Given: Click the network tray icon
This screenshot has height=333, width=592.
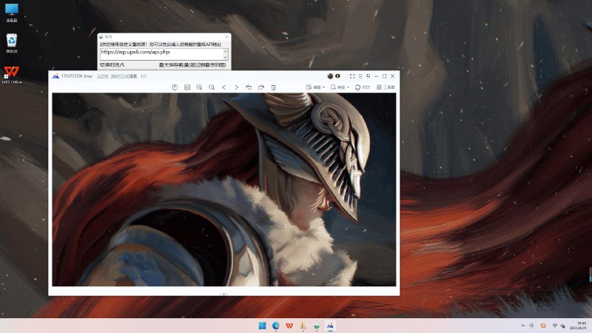Looking at the screenshot, I should coord(554,326).
